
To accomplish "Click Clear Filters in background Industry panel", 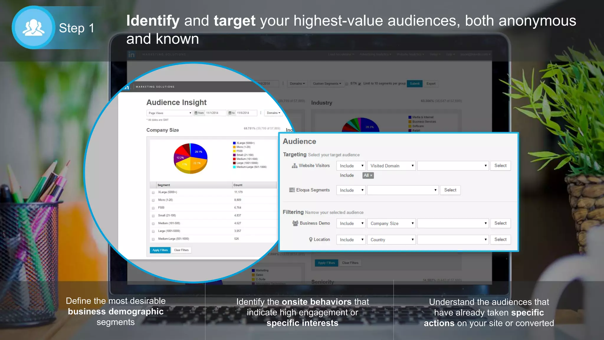I will pos(350,263).
